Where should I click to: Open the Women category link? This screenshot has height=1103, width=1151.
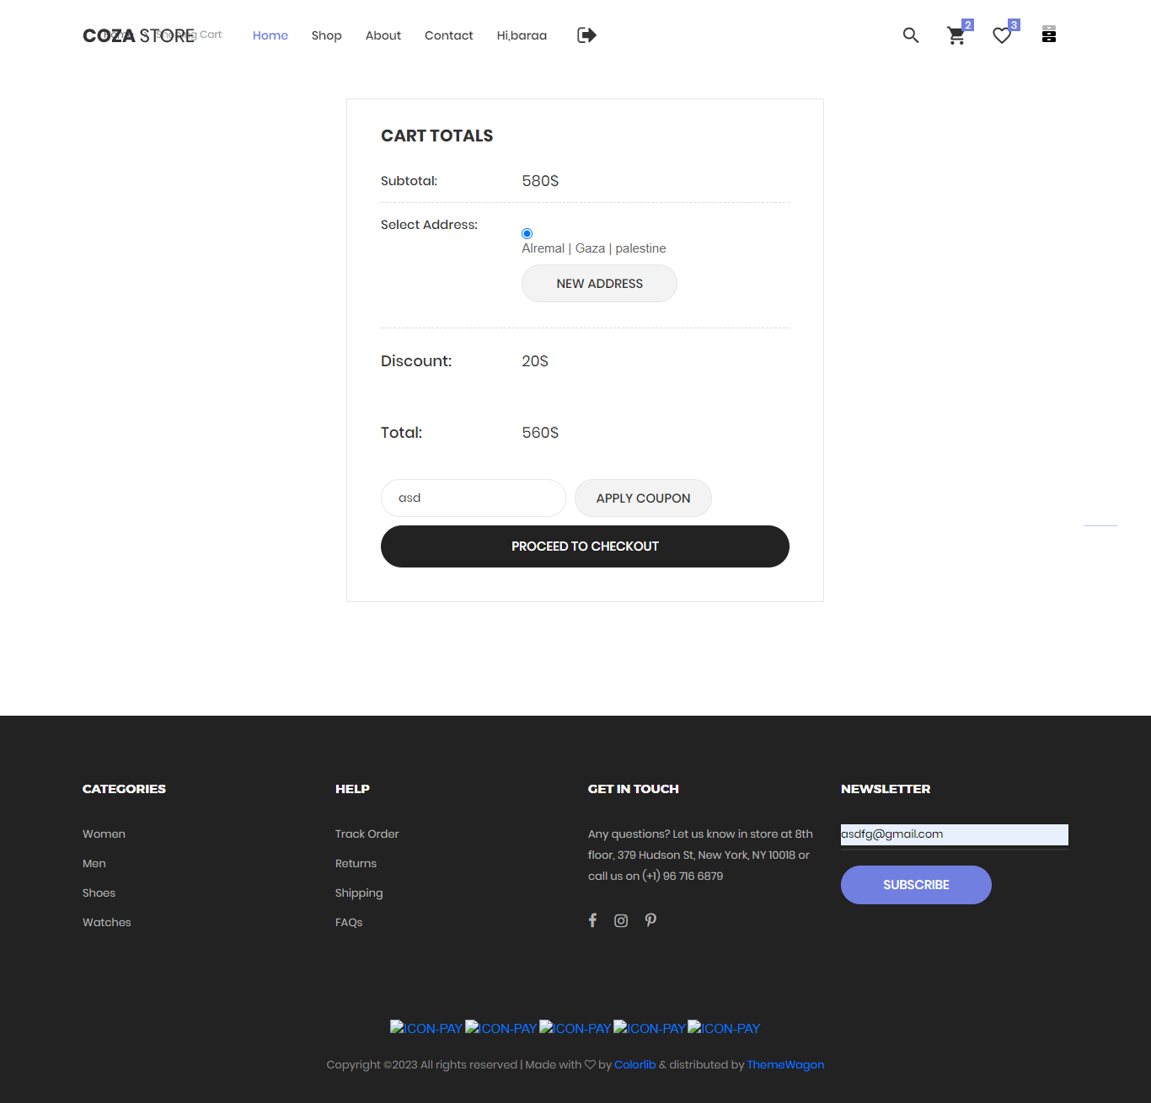click(x=104, y=834)
